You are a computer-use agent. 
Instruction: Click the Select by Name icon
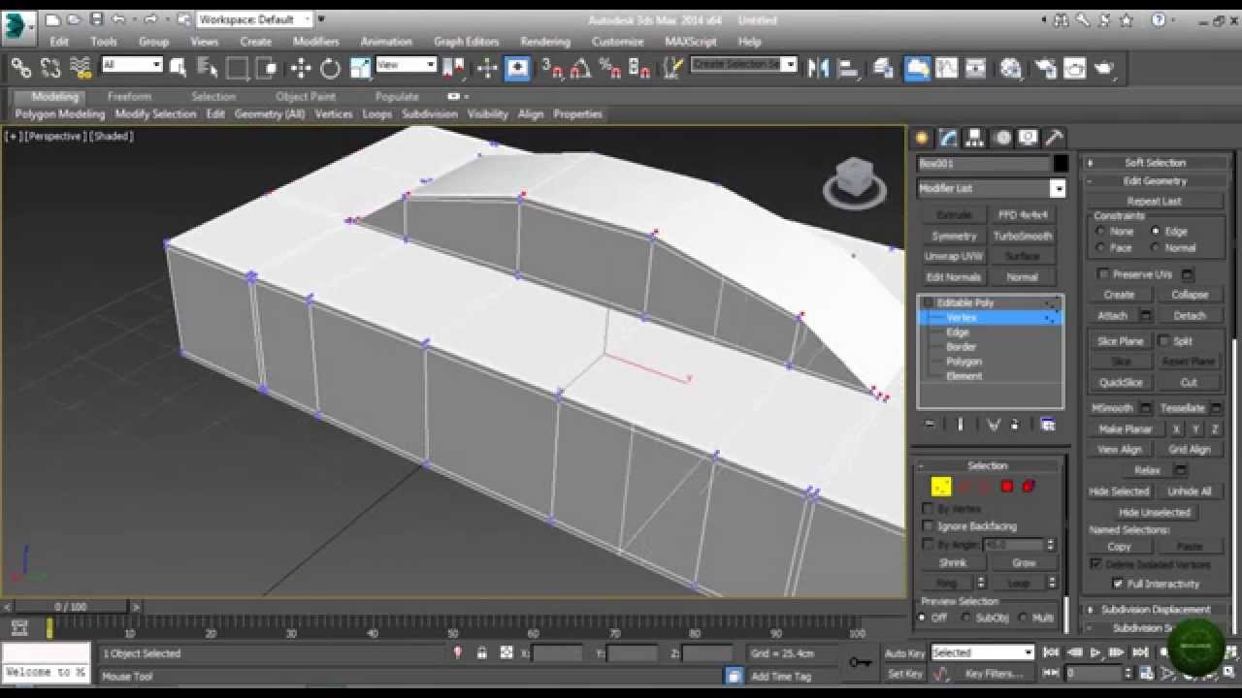click(x=207, y=68)
